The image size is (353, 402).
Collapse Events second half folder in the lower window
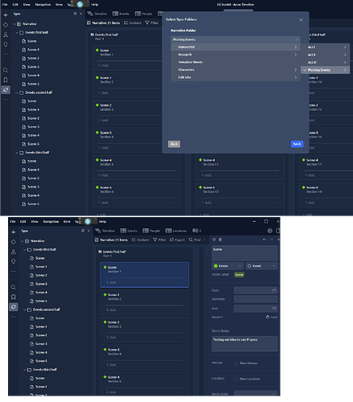tap(25, 310)
